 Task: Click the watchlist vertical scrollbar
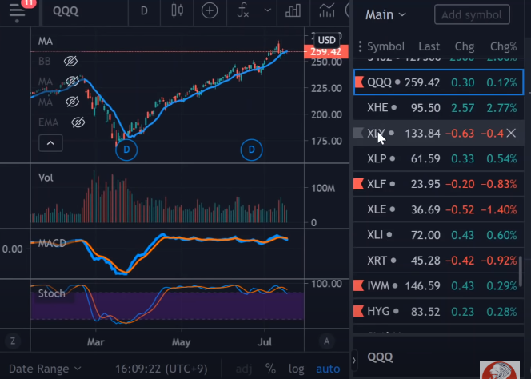(x=521, y=271)
